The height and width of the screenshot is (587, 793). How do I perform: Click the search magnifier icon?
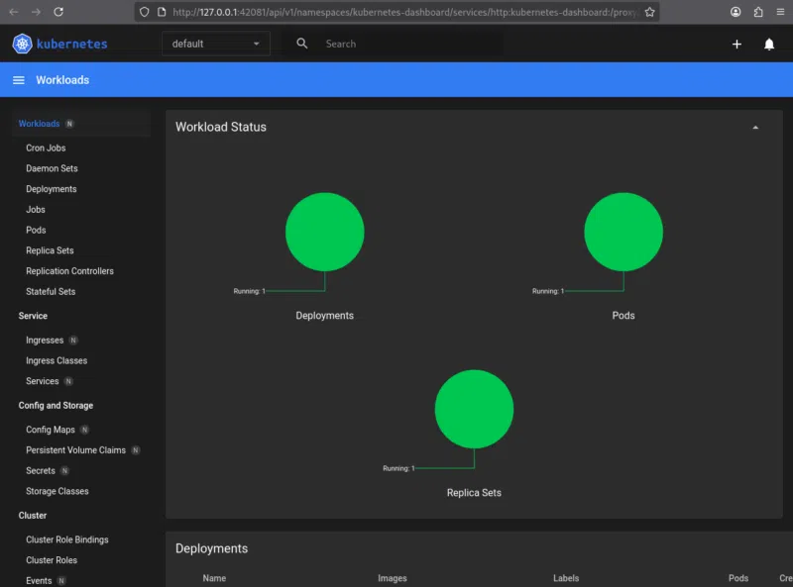(x=302, y=44)
